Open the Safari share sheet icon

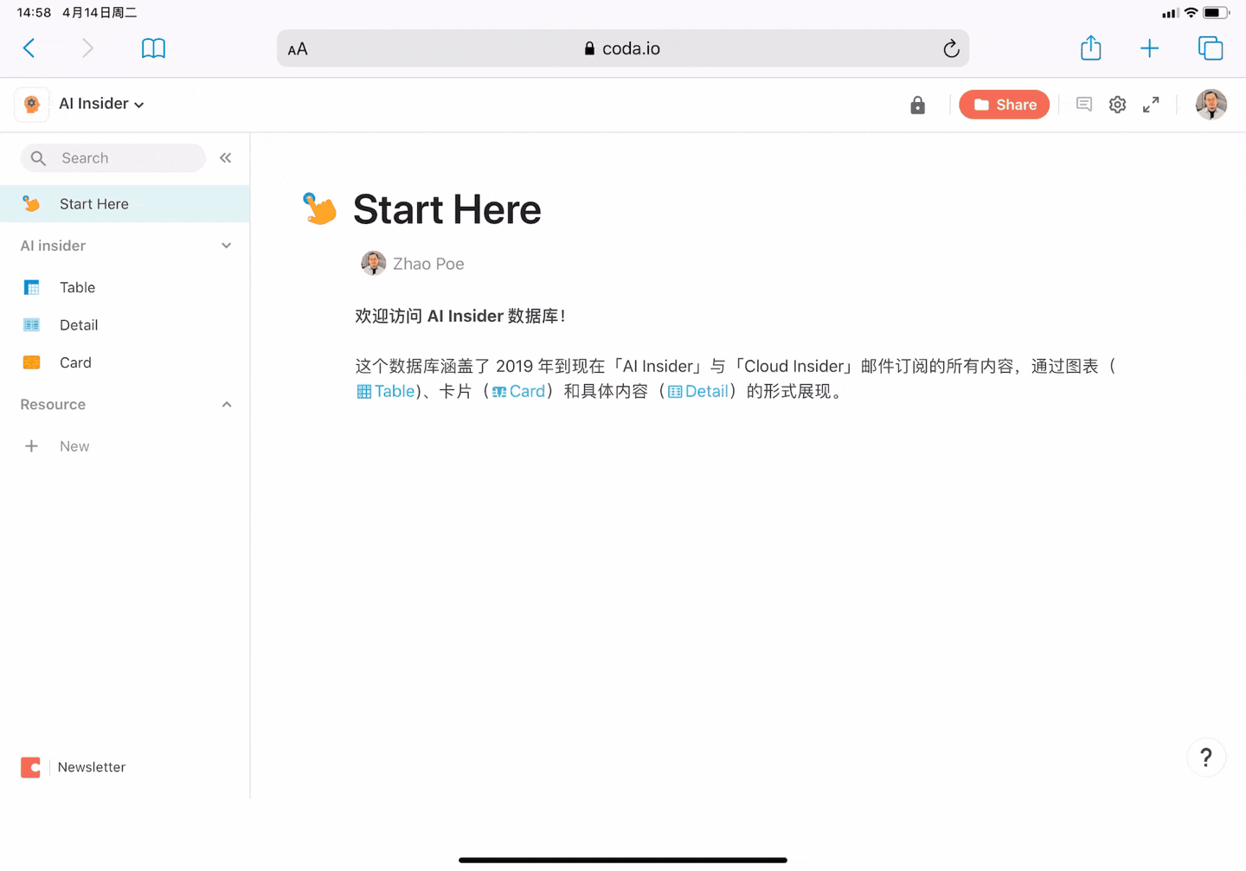pyautogui.click(x=1091, y=48)
